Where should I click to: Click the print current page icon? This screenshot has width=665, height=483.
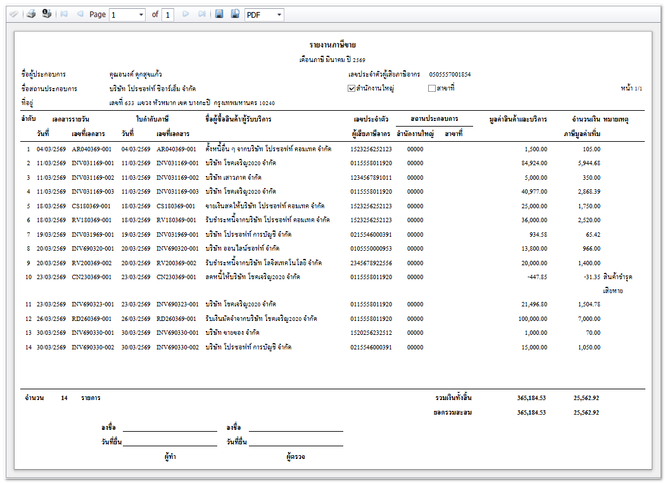pos(46,14)
